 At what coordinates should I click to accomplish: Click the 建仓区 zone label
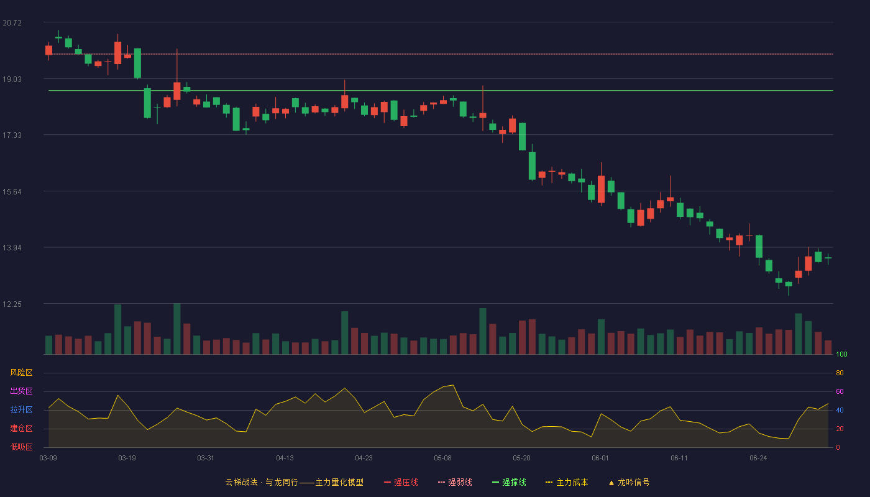[21, 429]
